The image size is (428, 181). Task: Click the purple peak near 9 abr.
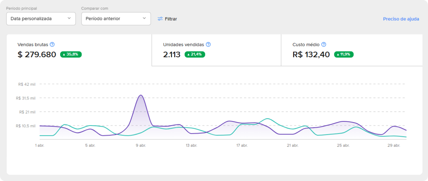click(141, 95)
